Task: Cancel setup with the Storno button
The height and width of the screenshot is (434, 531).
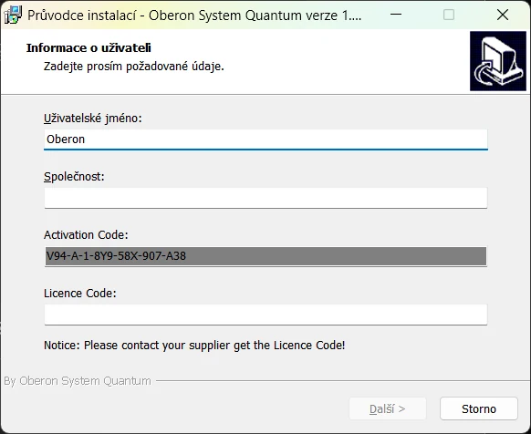Action: tap(479, 409)
